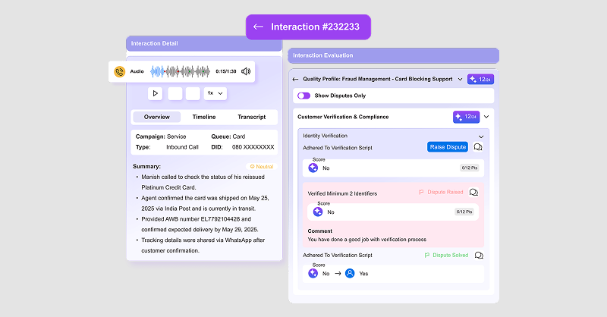Switch to the Overview tab

click(157, 117)
